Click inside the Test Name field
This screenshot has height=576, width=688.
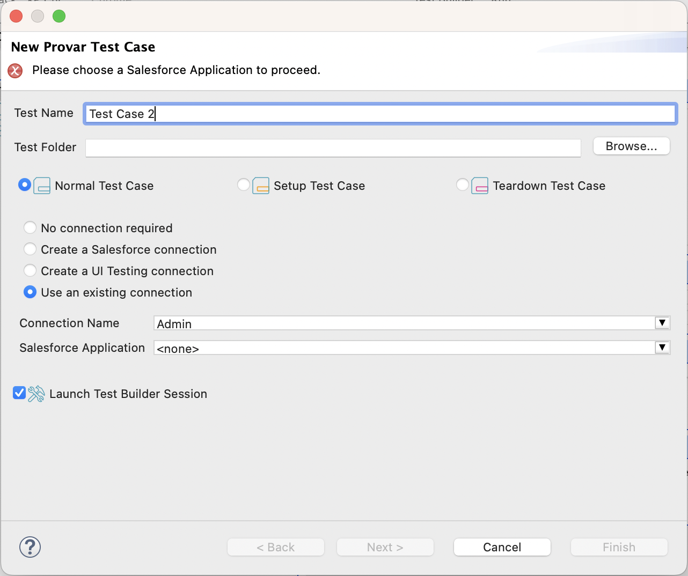pyautogui.click(x=376, y=113)
